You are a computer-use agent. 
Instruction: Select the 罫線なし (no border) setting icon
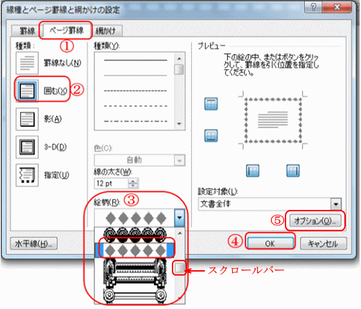pyautogui.click(x=27, y=63)
